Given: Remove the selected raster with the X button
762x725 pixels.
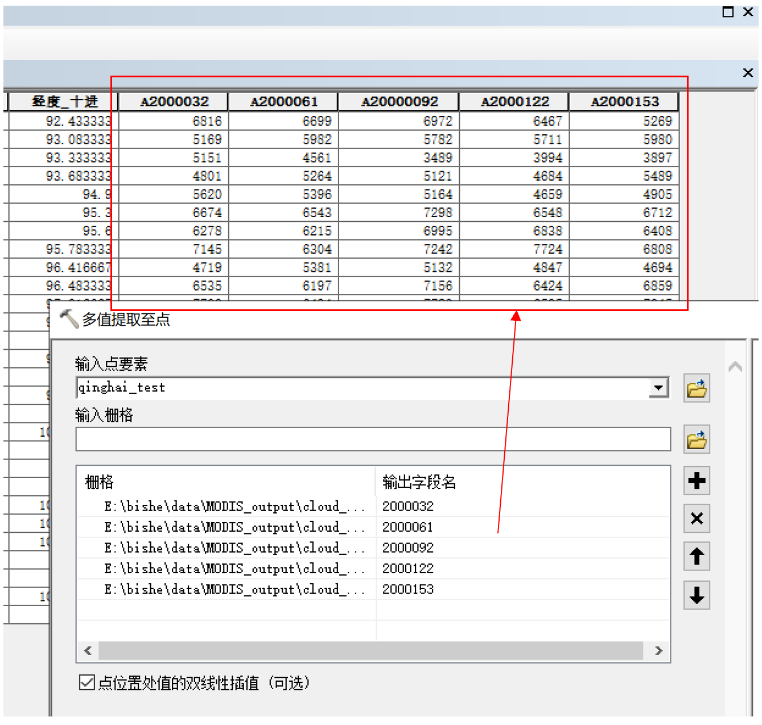Looking at the screenshot, I should coord(697,519).
